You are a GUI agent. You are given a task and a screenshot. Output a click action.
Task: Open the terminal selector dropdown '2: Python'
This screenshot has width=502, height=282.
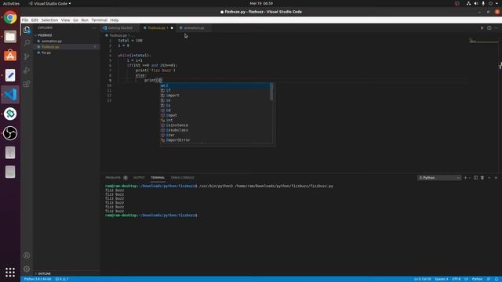(x=439, y=178)
